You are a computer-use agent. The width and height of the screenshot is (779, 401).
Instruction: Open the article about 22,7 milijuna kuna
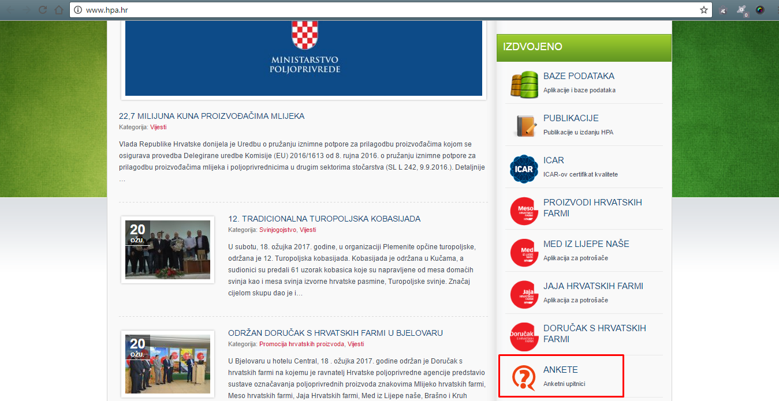pyautogui.click(x=211, y=116)
